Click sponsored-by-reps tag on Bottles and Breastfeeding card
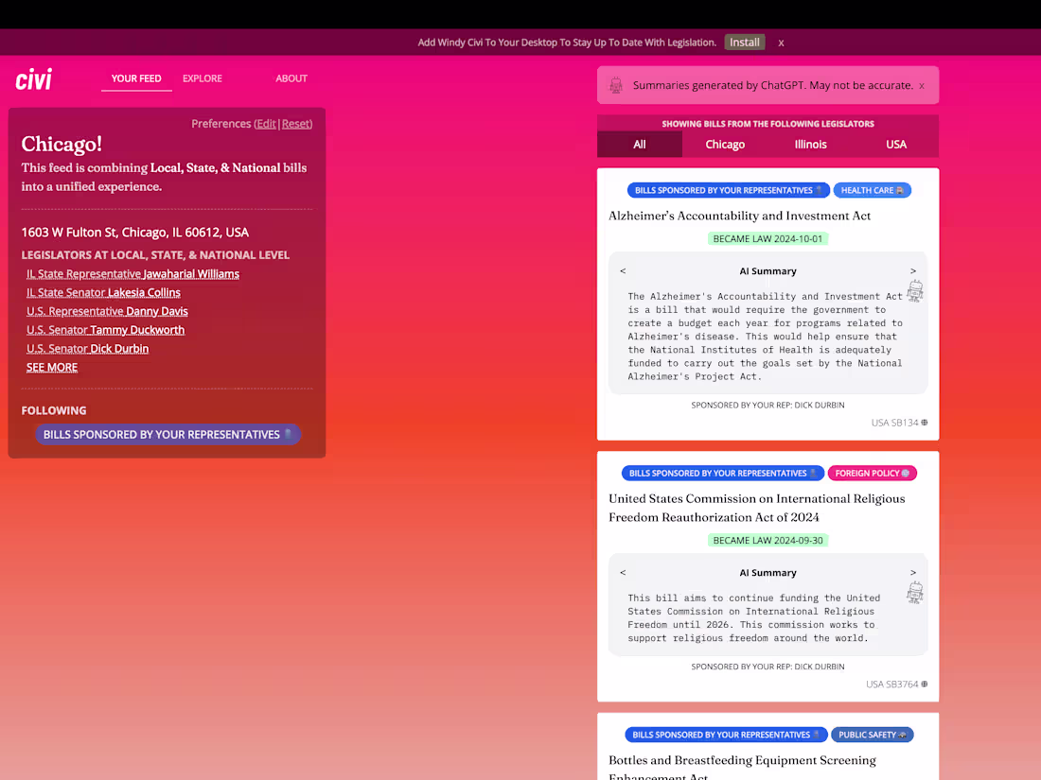 (x=726, y=735)
